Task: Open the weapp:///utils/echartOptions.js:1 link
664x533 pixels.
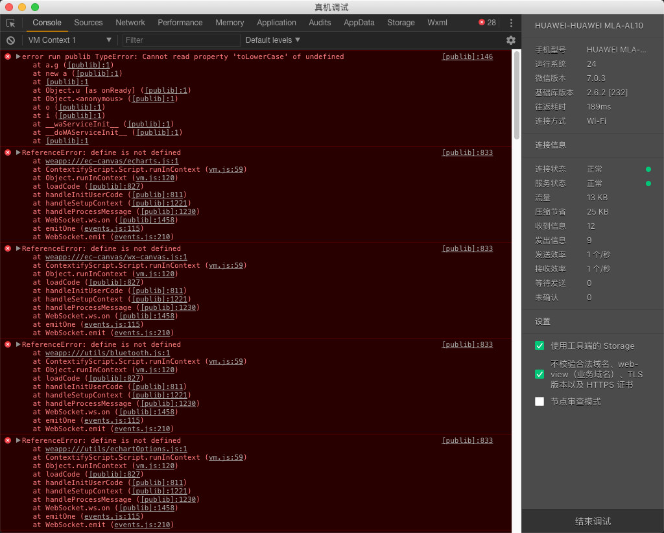Action: 116,449
